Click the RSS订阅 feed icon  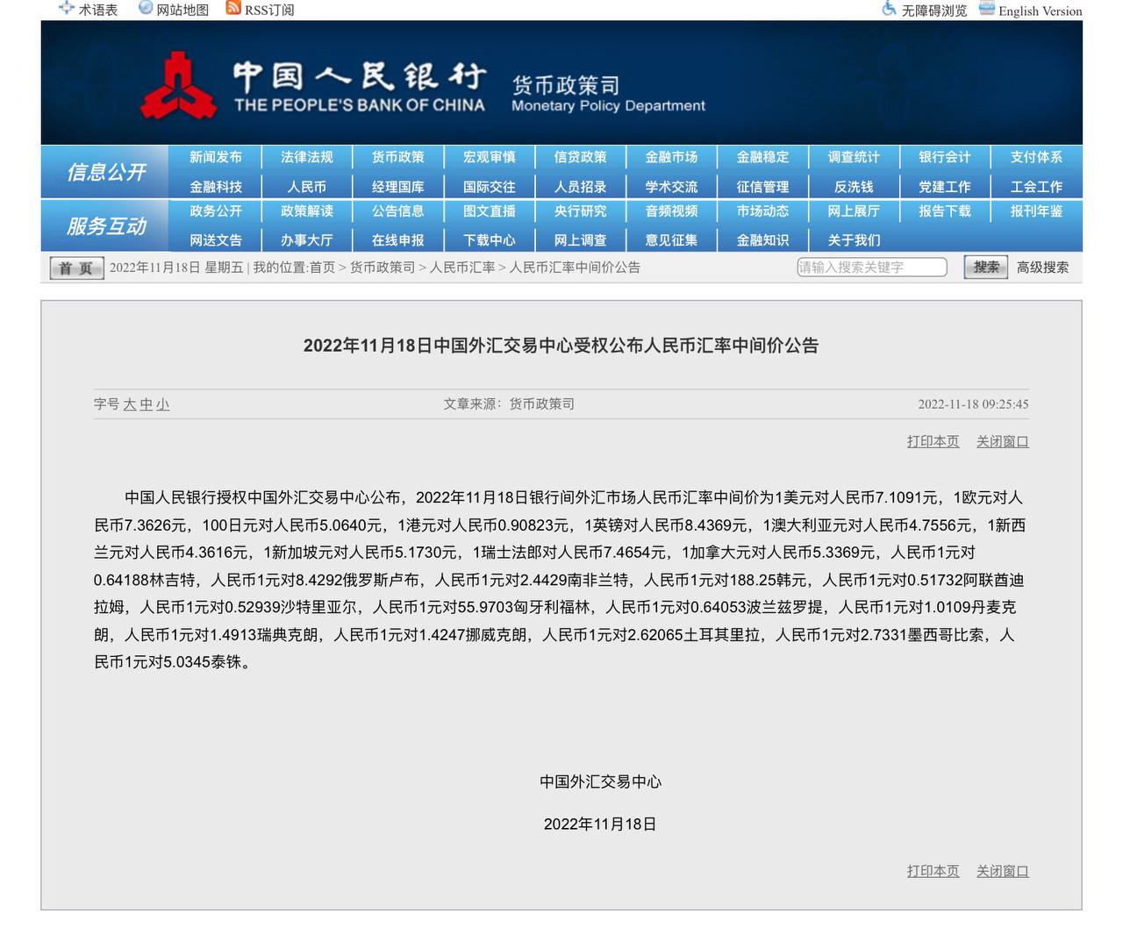coord(233,9)
